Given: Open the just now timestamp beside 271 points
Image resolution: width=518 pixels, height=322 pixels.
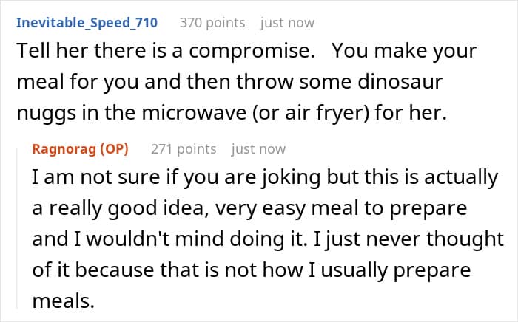Looking at the screenshot, I should click(x=258, y=149).
